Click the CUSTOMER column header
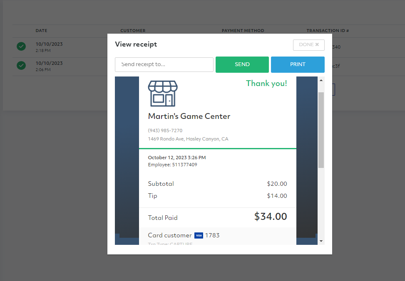Viewport: 405px width, 281px height. [x=133, y=31]
